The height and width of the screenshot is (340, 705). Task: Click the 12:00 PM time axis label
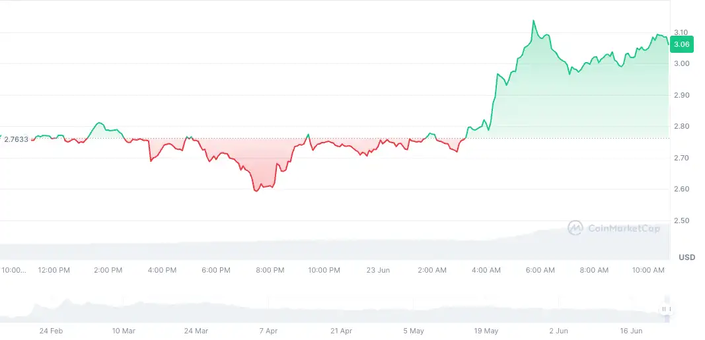(x=54, y=270)
